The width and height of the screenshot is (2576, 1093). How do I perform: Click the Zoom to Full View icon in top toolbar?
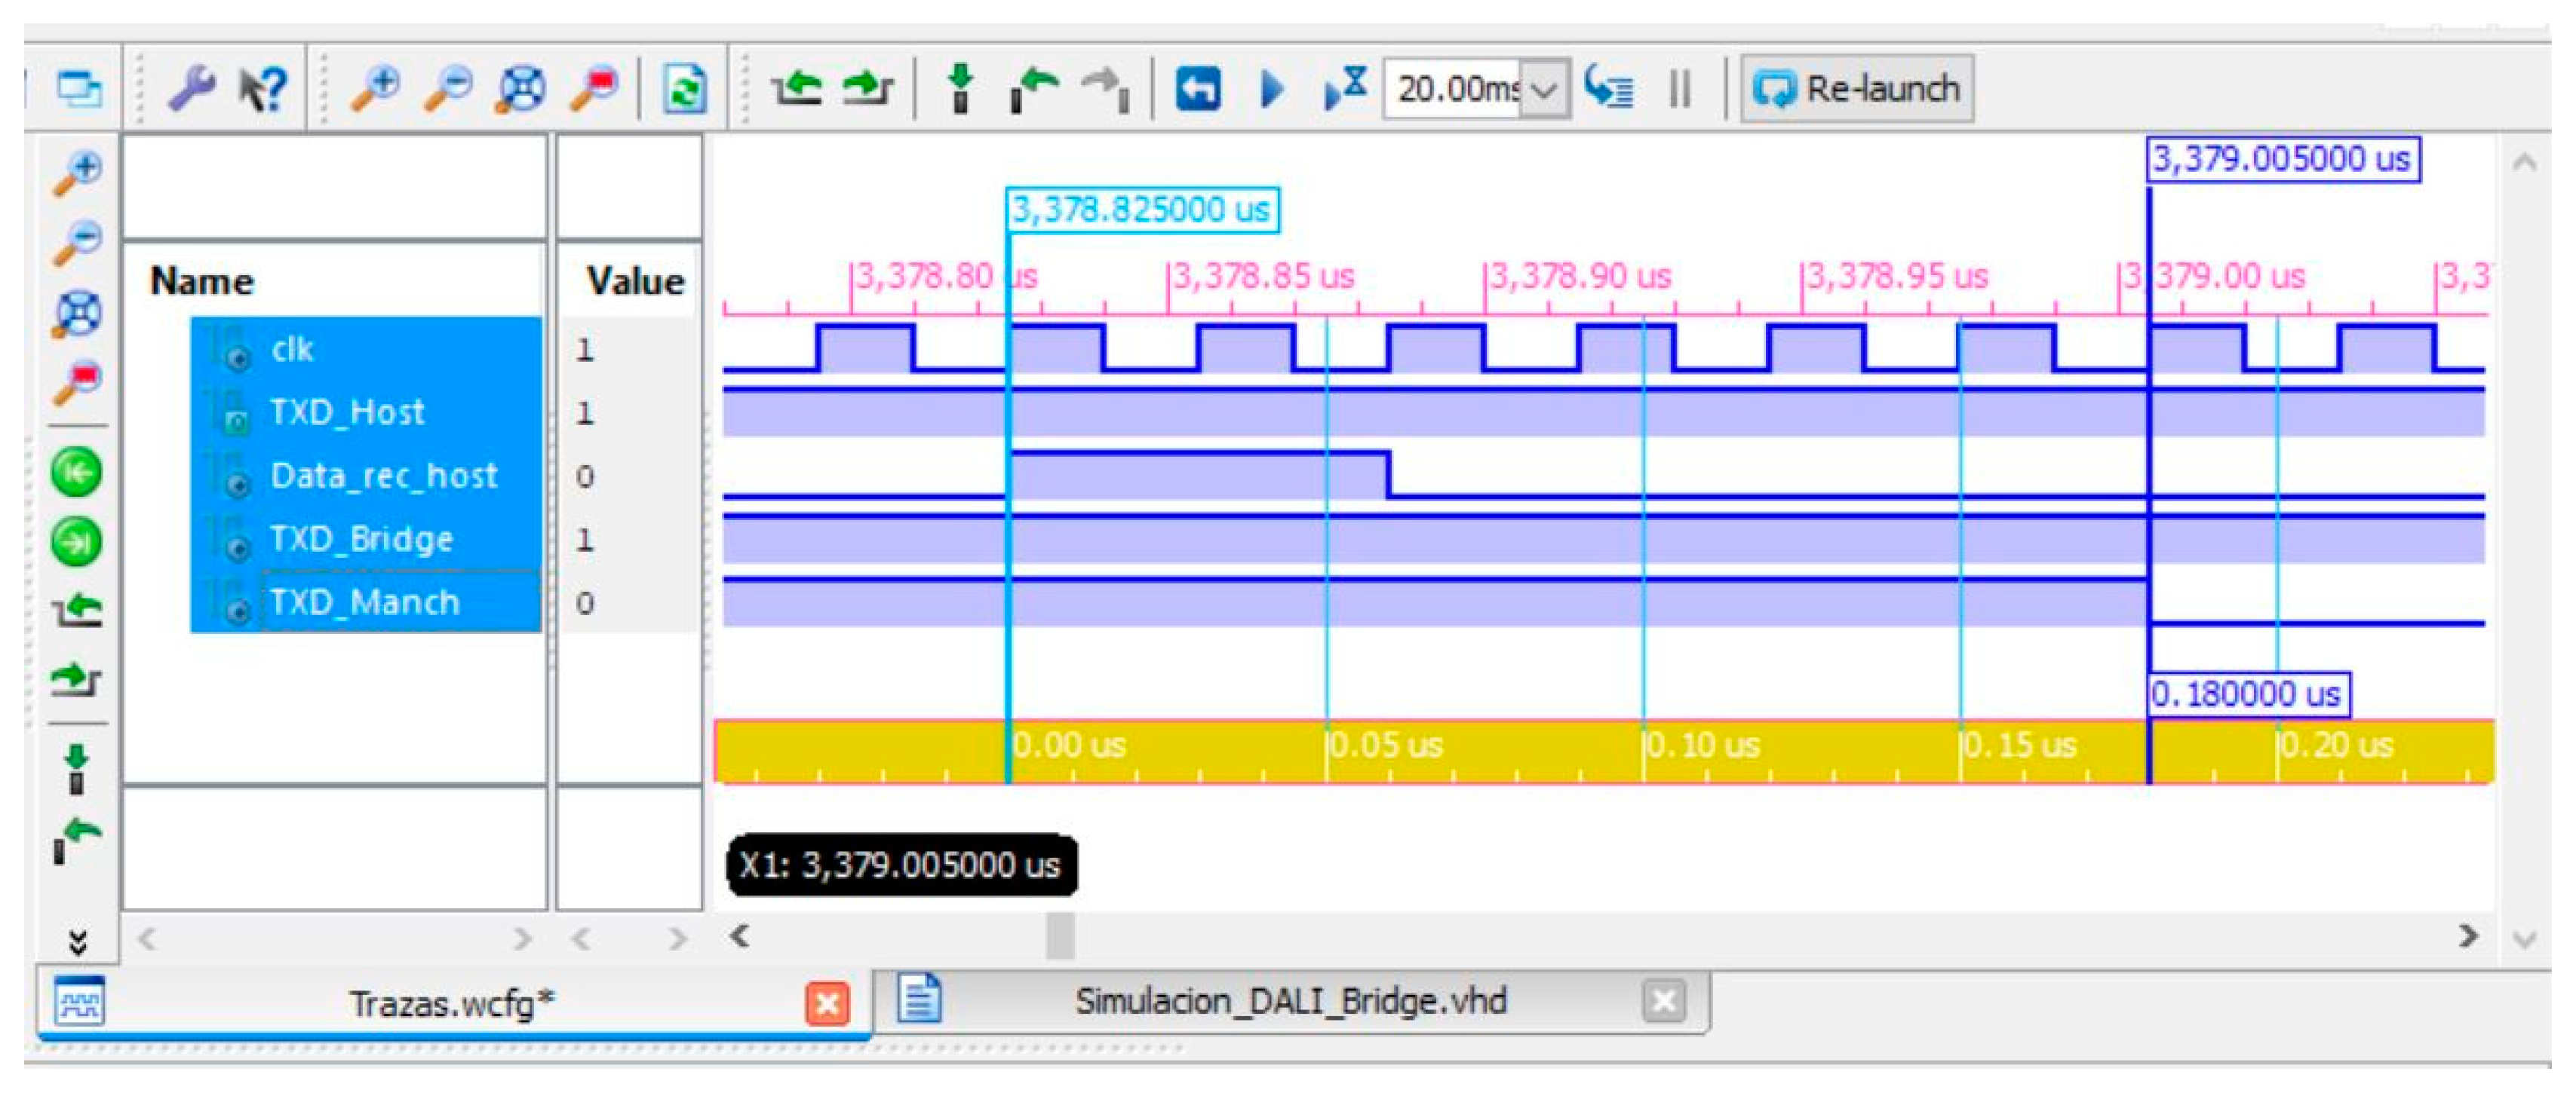(x=521, y=88)
